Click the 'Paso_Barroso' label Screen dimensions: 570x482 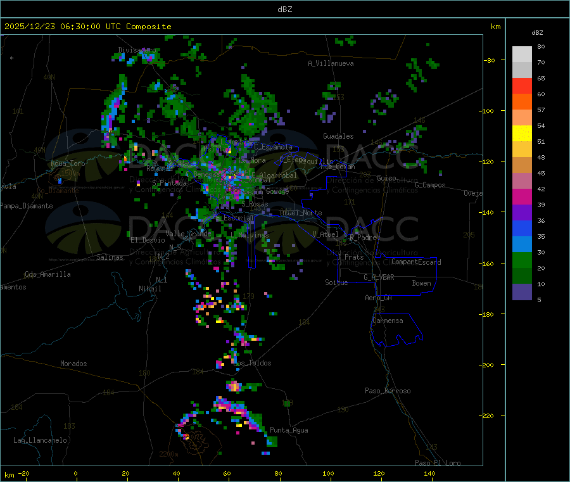coord(388,391)
